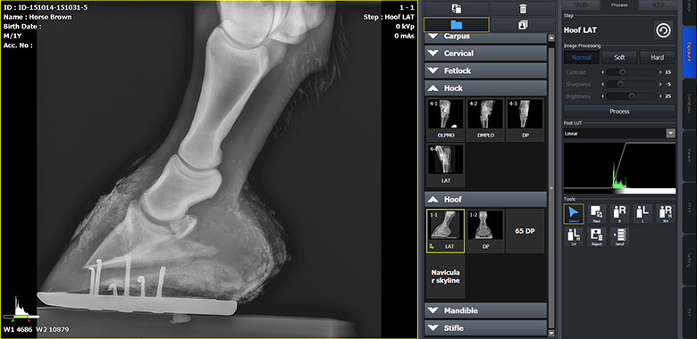Viewport: 697px width, 339px height.
Task: Select Soft image processing mode
Action: point(619,57)
